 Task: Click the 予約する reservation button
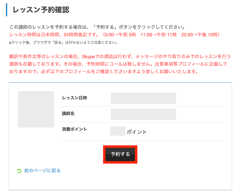pos(120,154)
